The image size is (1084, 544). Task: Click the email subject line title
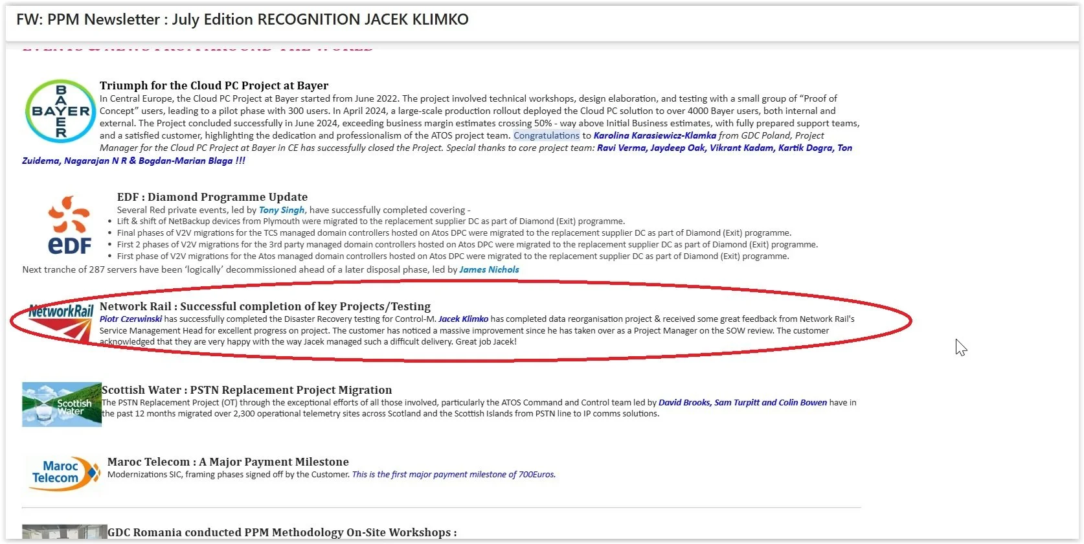[x=242, y=19]
